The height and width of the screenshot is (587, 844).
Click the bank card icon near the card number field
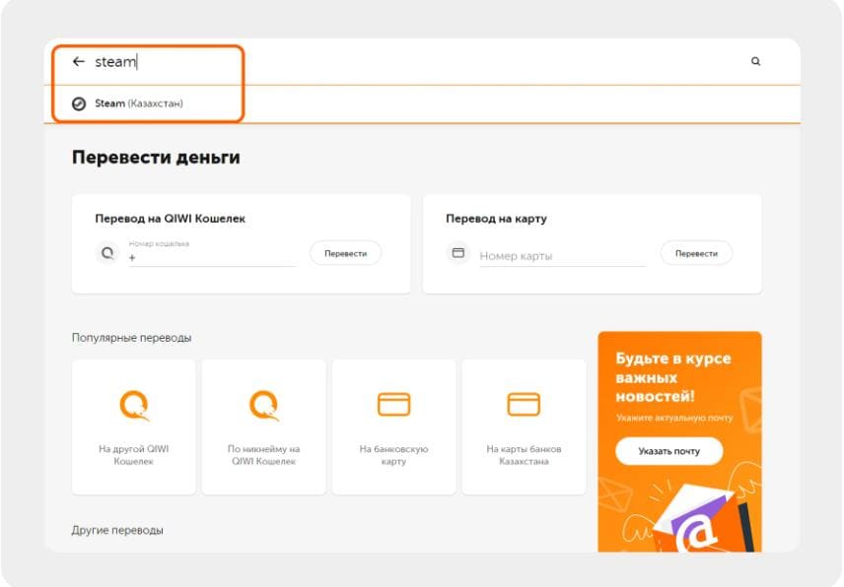pyautogui.click(x=457, y=251)
